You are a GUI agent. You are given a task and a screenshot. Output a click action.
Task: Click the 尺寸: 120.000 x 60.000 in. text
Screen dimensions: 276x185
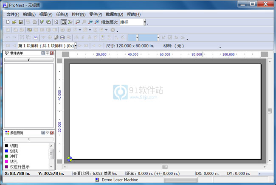(130, 46)
